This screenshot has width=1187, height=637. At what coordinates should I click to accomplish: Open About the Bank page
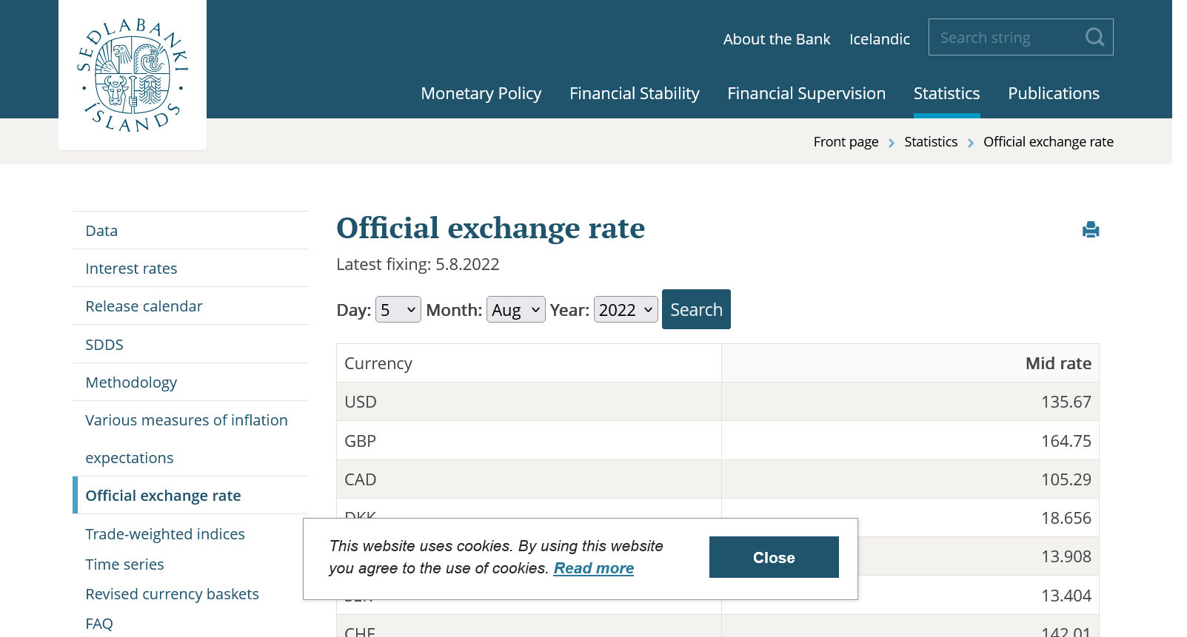[x=776, y=39]
